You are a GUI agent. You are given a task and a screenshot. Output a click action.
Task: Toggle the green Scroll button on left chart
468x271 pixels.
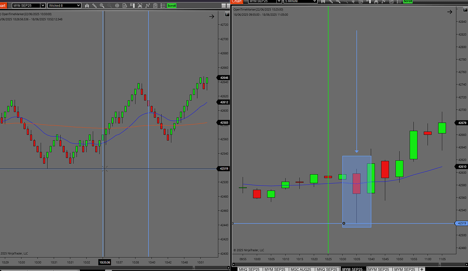(172, 5)
